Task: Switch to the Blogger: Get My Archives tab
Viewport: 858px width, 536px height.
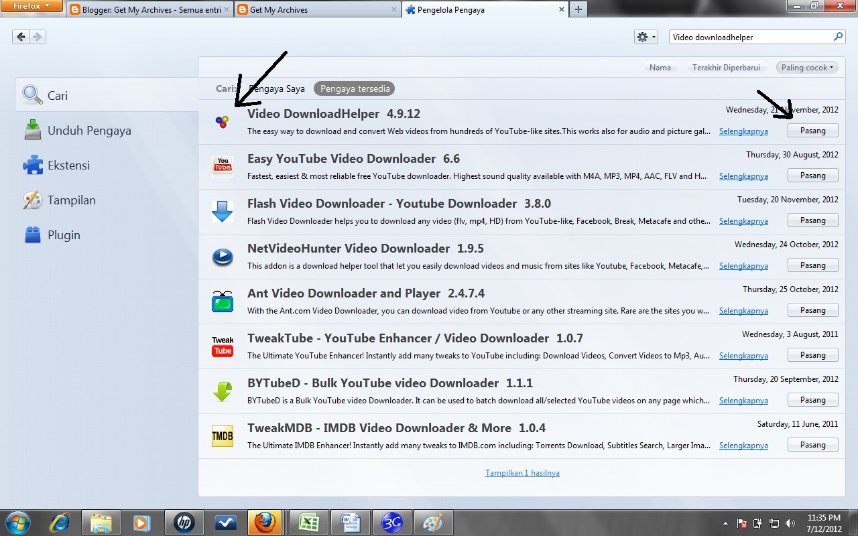Action: 151,10
